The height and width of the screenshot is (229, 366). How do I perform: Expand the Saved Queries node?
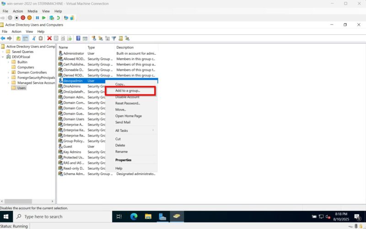tap(3, 52)
